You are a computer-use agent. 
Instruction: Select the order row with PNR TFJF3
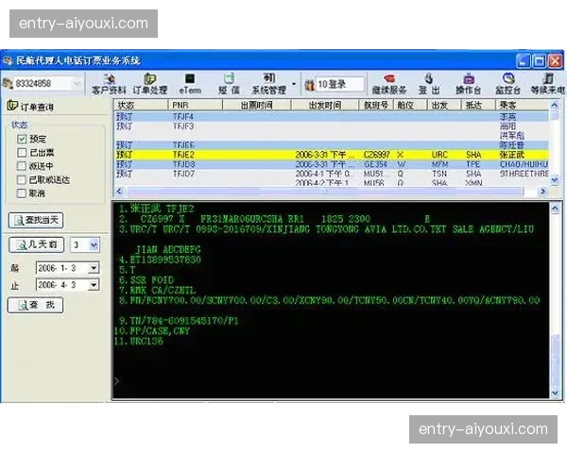point(332,126)
